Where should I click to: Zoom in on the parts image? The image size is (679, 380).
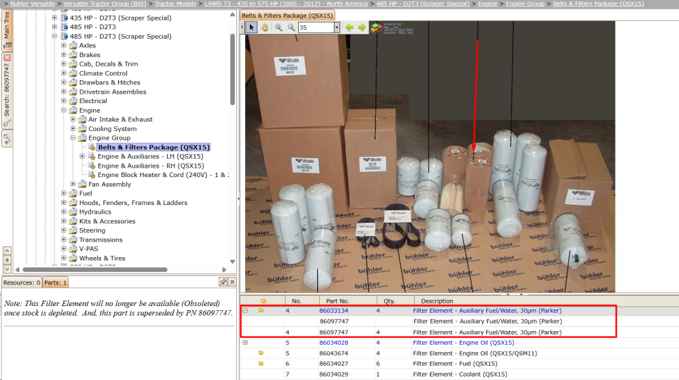pyautogui.click(x=278, y=27)
